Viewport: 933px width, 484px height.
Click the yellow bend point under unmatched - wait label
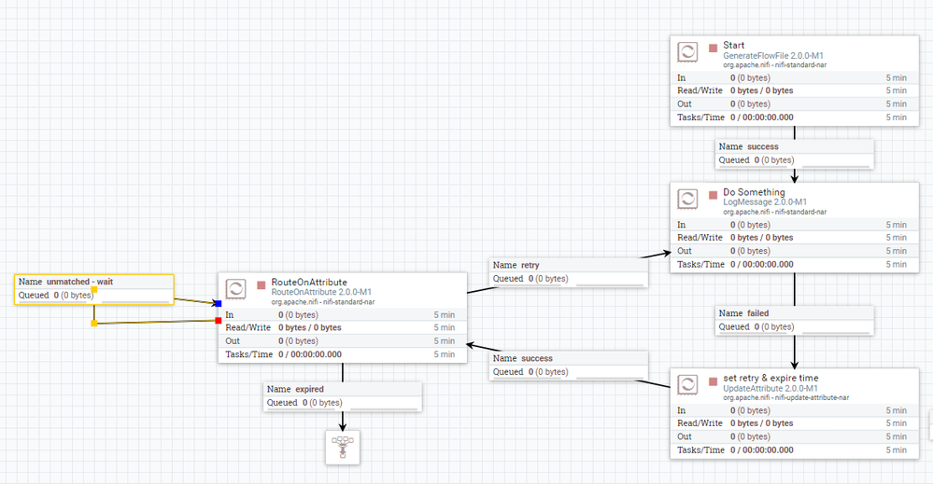pyautogui.click(x=94, y=290)
